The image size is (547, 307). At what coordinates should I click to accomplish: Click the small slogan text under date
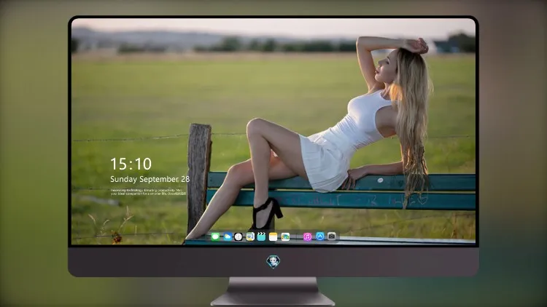(x=148, y=192)
